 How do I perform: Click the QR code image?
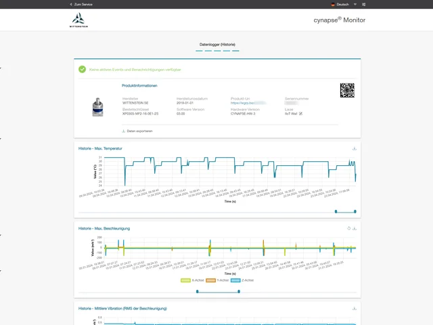pyautogui.click(x=347, y=90)
